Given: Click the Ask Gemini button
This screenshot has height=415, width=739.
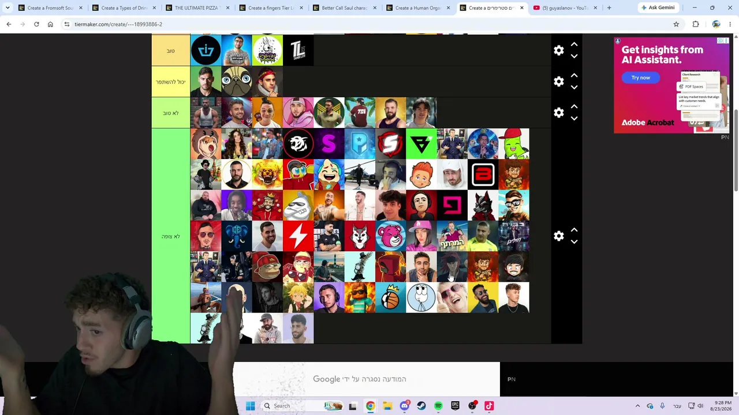Looking at the screenshot, I should [658, 8].
